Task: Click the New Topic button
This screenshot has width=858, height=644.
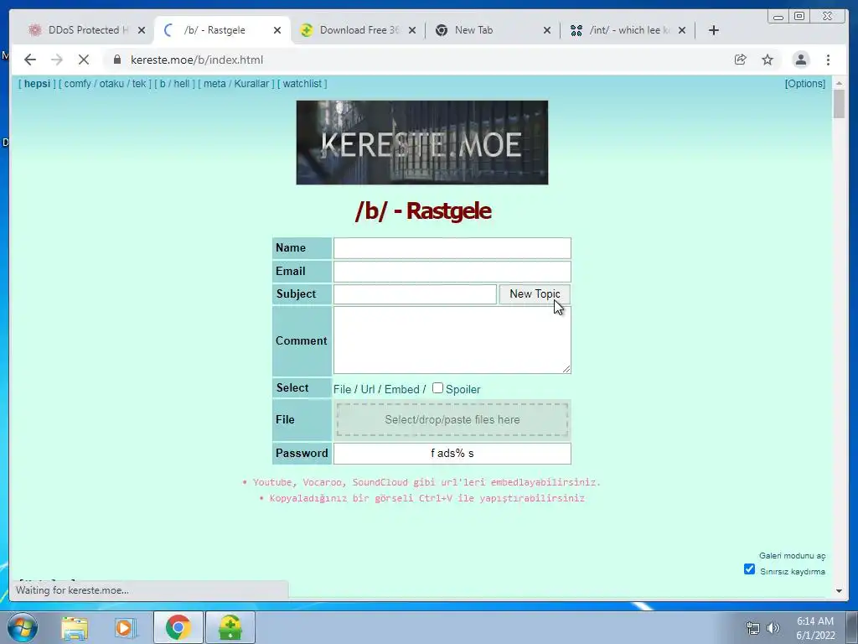Action: (x=535, y=294)
